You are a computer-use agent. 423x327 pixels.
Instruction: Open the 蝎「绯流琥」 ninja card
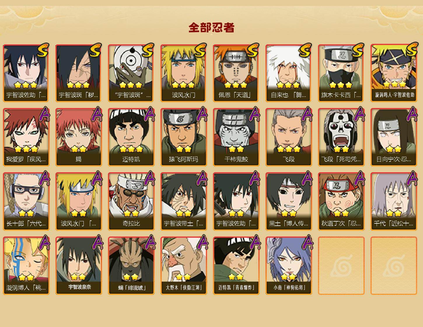131,266
